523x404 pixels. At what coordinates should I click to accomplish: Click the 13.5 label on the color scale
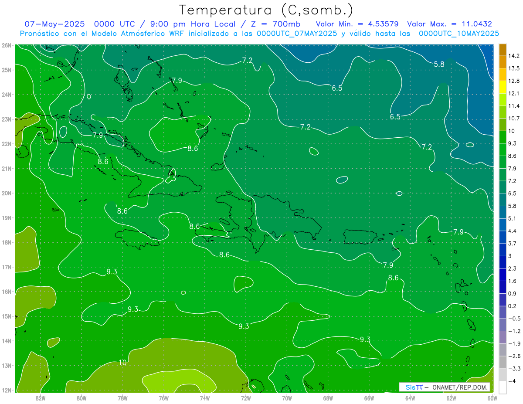[x=514, y=68]
